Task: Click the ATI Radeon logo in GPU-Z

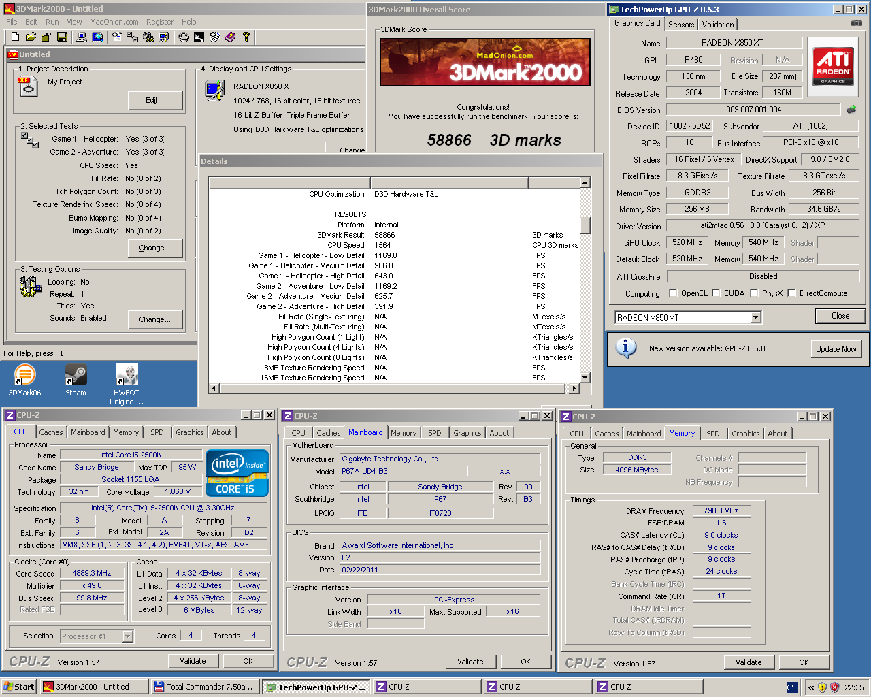Action: (833, 65)
